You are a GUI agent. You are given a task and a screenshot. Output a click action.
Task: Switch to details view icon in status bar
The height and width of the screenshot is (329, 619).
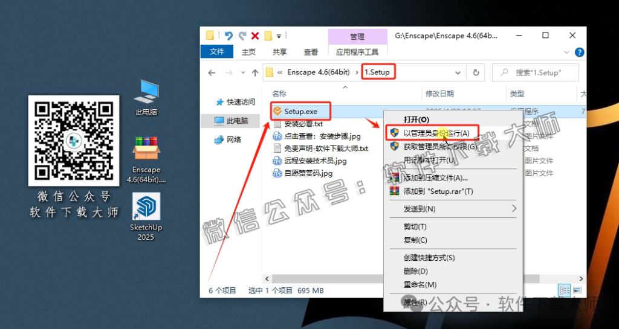(565, 290)
